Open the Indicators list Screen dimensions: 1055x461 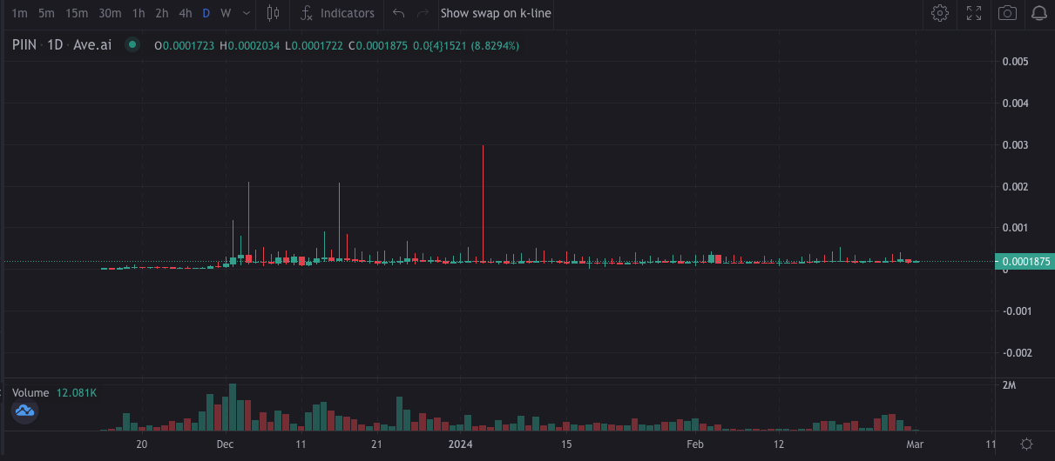(x=337, y=13)
